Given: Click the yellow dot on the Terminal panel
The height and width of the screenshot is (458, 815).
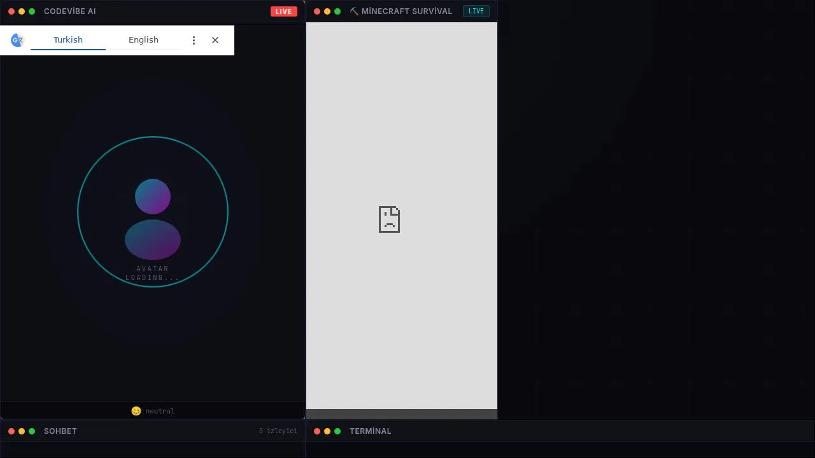Looking at the screenshot, I should (327, 431).
